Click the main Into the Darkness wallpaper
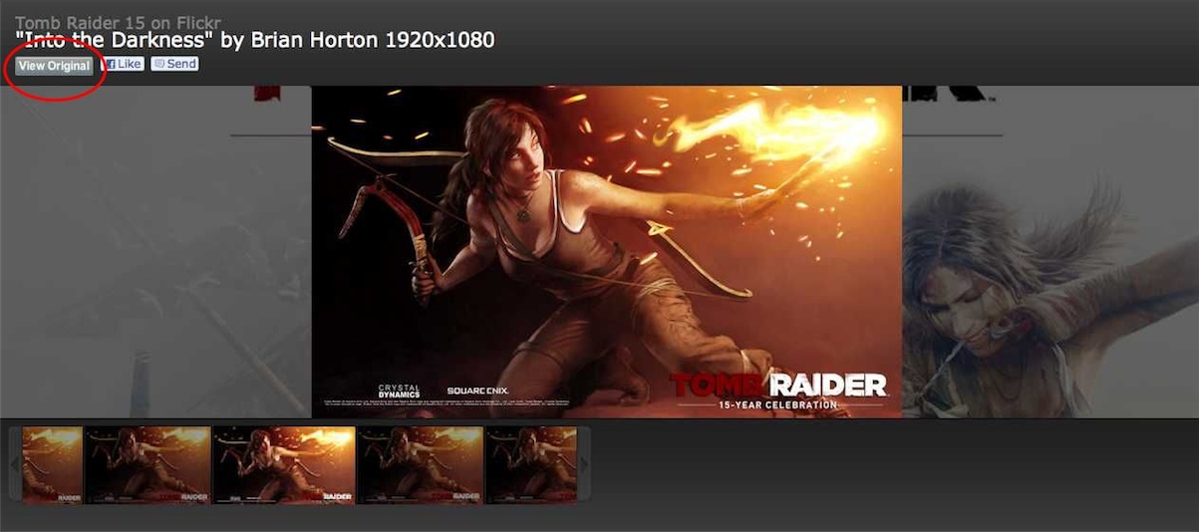 point(606,249)
